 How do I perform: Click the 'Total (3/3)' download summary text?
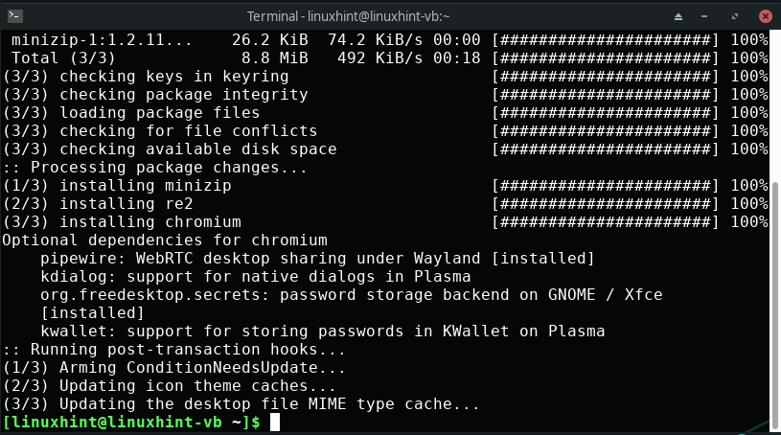coord(63,57)
